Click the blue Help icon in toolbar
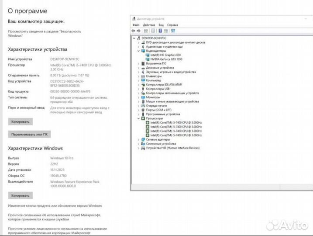This screenshot has height=236, width=313. (x=160, y=31)
